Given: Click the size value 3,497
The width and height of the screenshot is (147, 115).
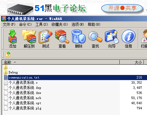Looking at the screenshot, I should pyautogui.click(x=137, y=88).
